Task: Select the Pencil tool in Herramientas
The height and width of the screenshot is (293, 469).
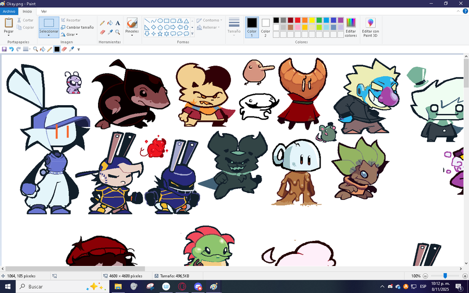Action: point(102,23)
